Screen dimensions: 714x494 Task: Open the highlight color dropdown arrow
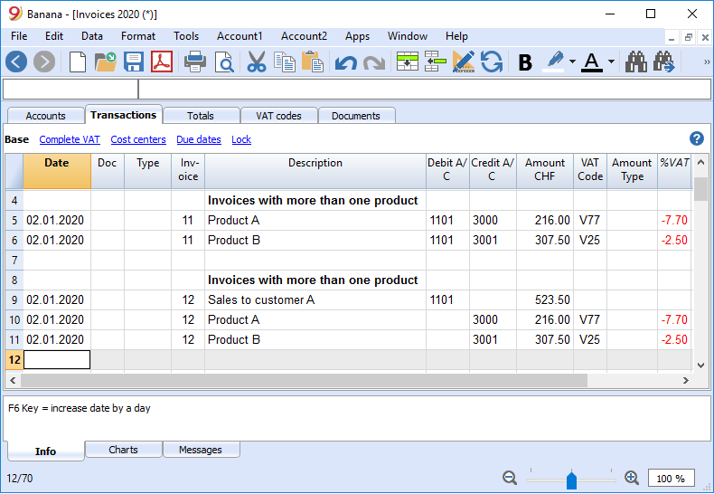(572, 62)
